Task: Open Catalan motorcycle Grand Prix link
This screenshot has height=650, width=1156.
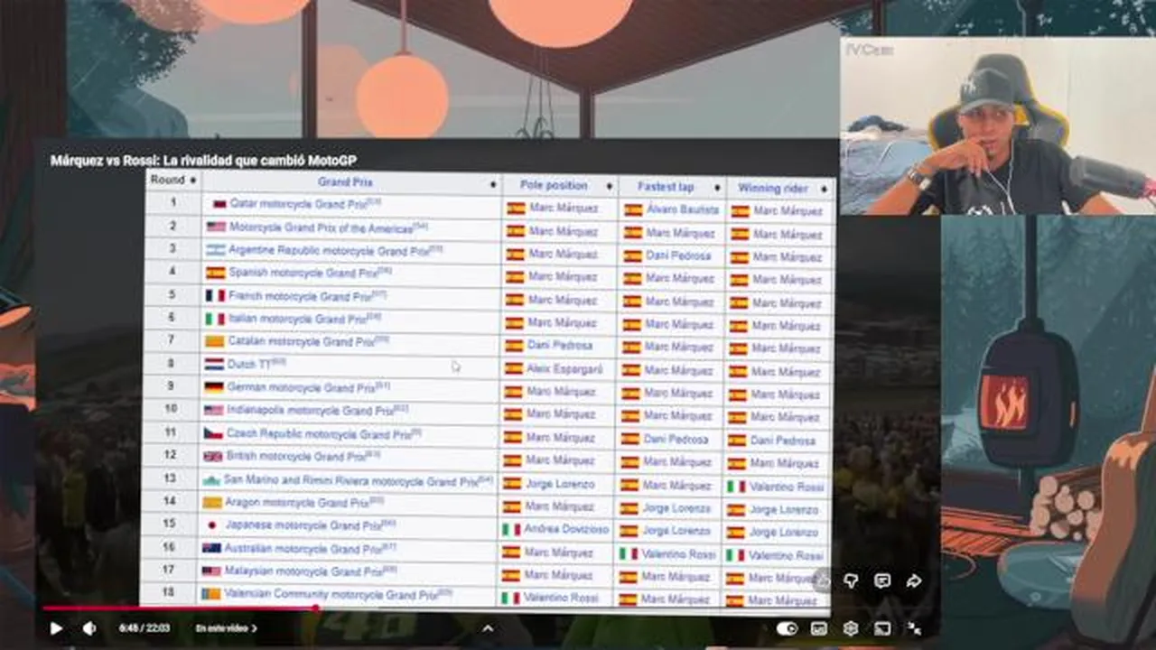Action: point(301,341)
